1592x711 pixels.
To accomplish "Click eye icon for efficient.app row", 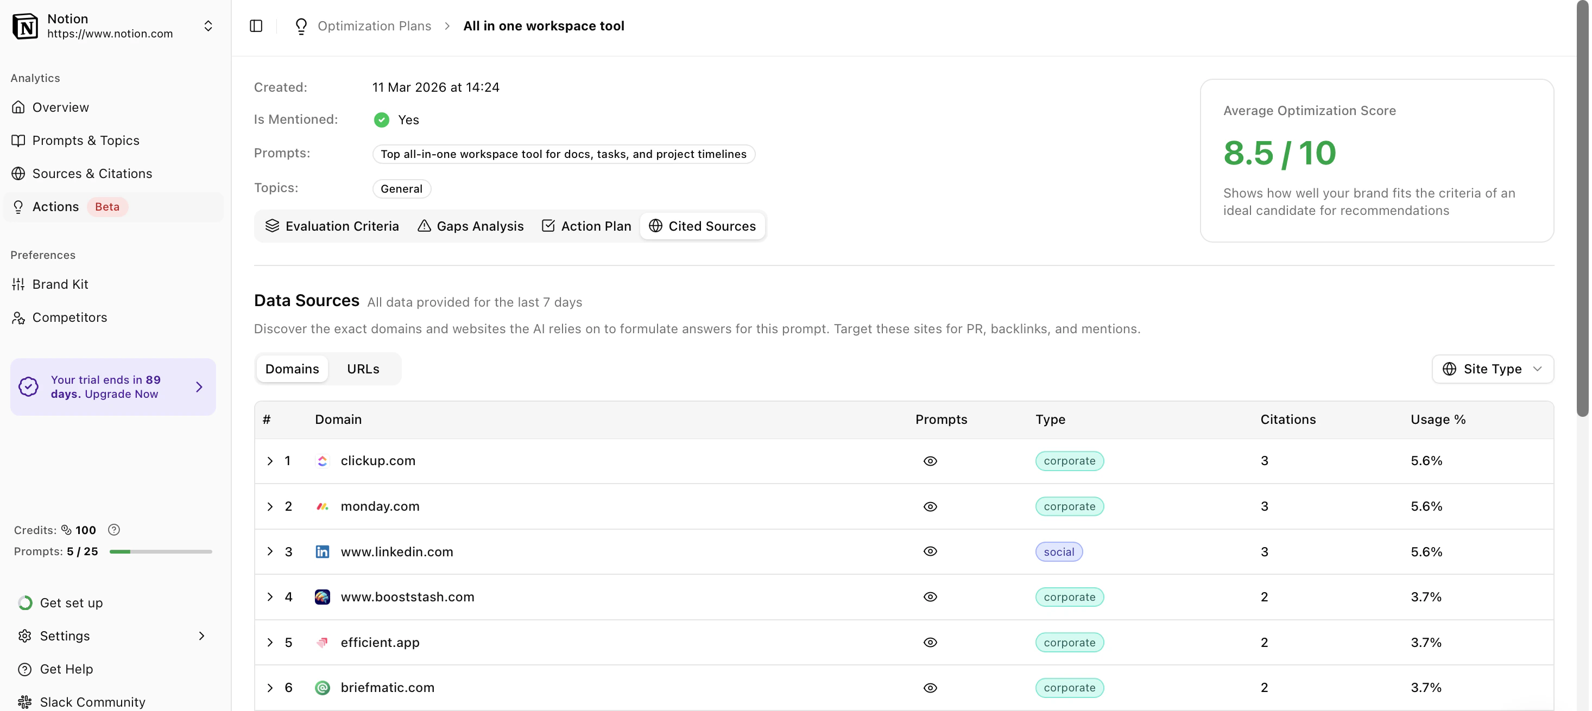I will (930, 643).
